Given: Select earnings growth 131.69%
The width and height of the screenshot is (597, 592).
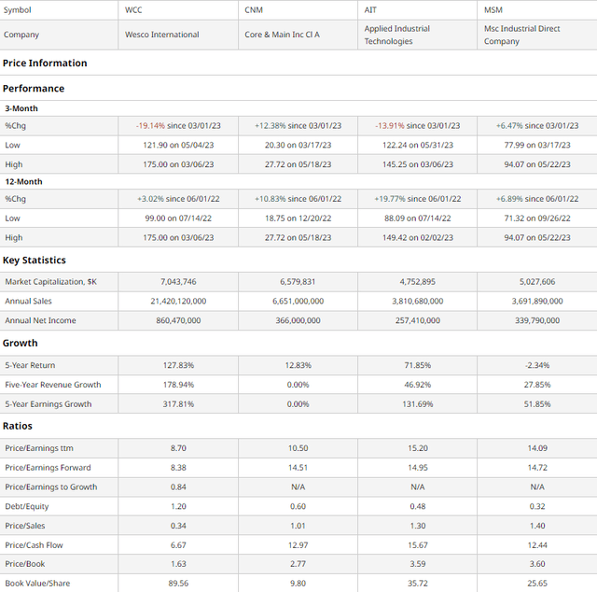Looking at the screenshot, I should pyautogui.click(x=418, y=404).
